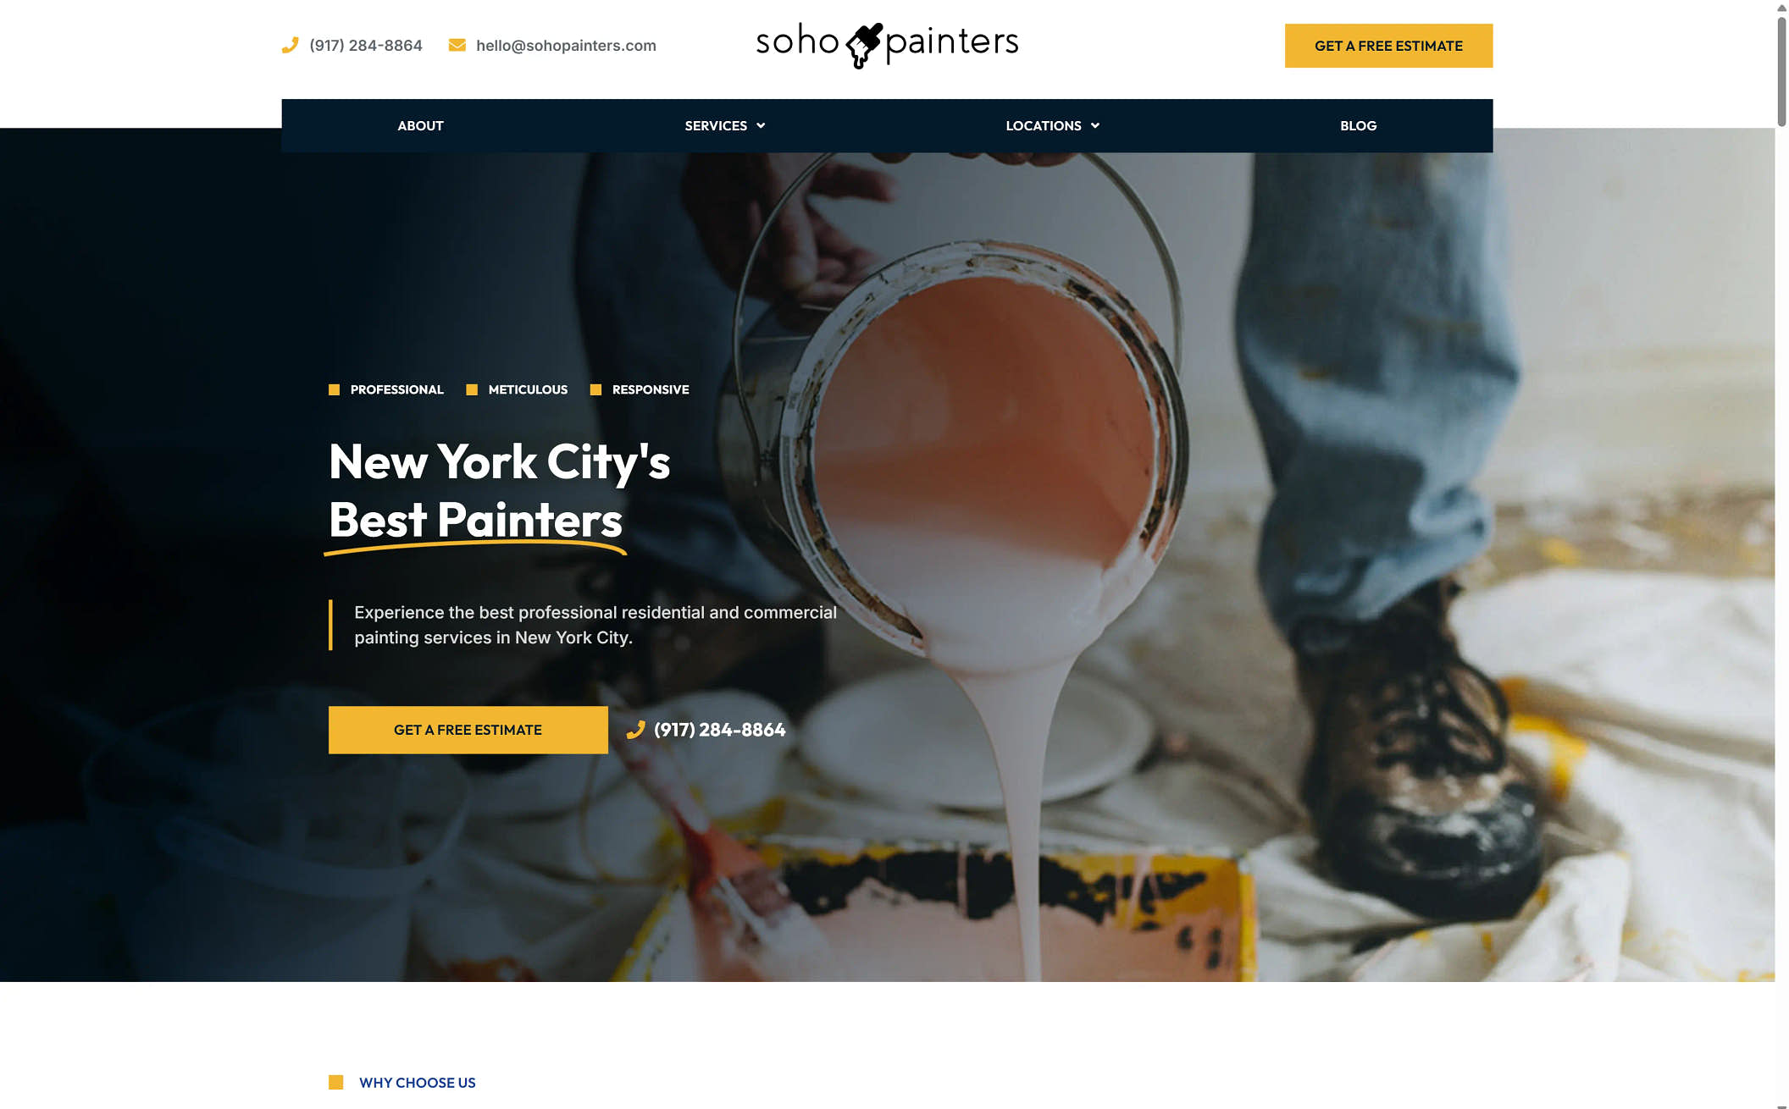
Task: Expand the Locations dropdown chevron
Action: (x=1095, y=125)
